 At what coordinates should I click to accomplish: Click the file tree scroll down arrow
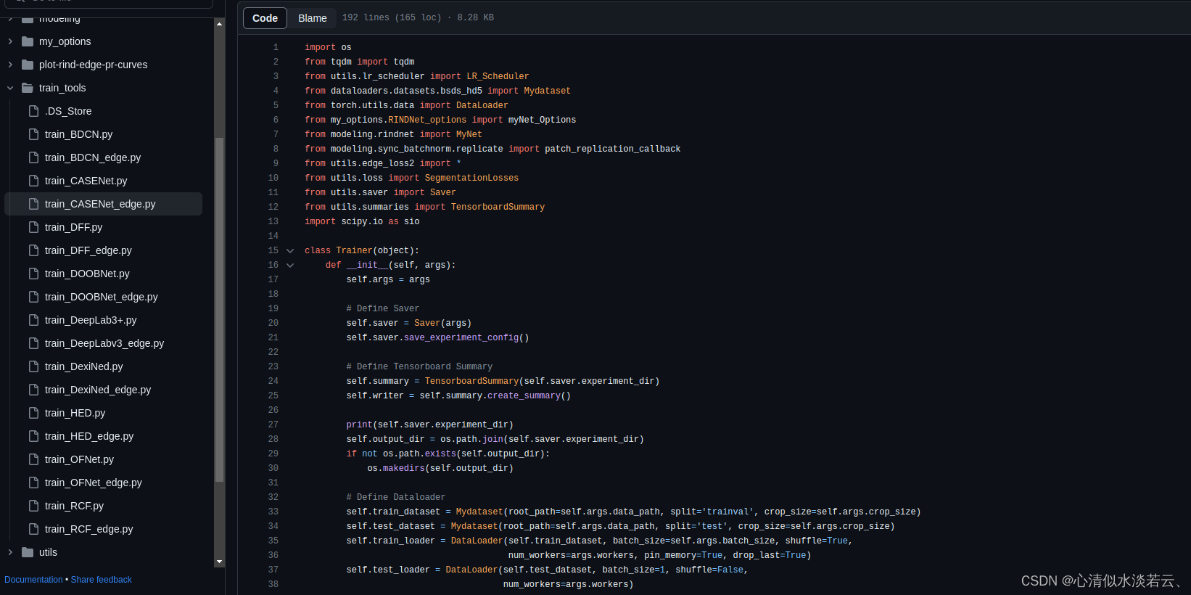pyautogui.click(x=220, y=562)
